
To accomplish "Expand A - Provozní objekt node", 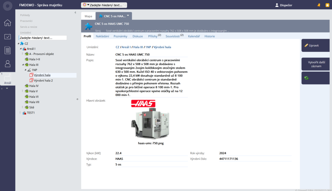I will (23, 54).
